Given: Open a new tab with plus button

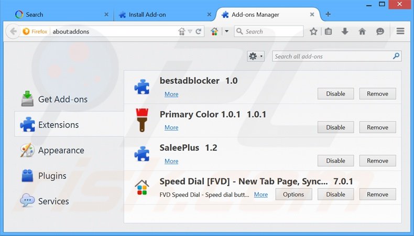Looking at the screenshot, I should click(328, 14).
